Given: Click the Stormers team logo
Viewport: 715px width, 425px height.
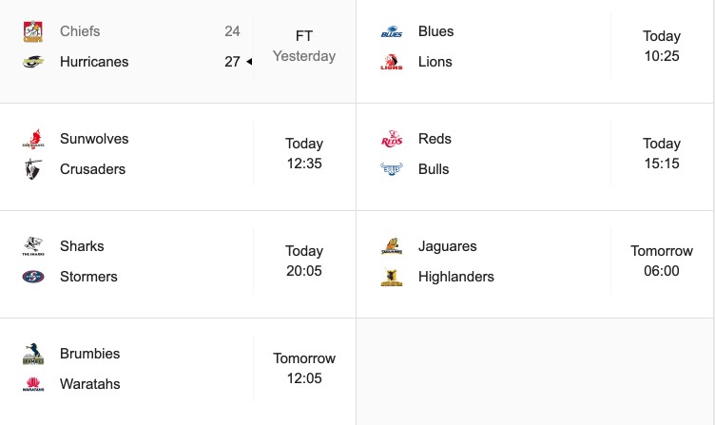Looking at the screenshot, I should click(33, 277).
